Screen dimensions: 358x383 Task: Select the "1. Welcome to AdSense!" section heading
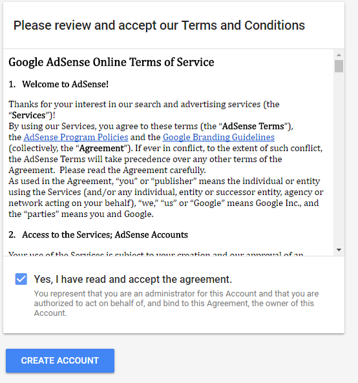coord(59,84)
